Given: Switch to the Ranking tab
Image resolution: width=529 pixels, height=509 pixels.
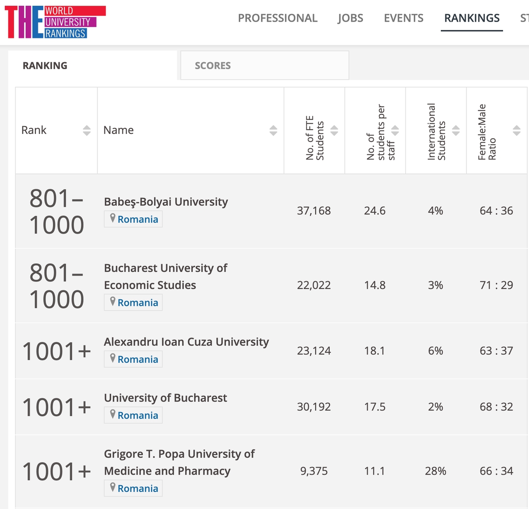Looking at the screenshot, I should pos(93,65).
